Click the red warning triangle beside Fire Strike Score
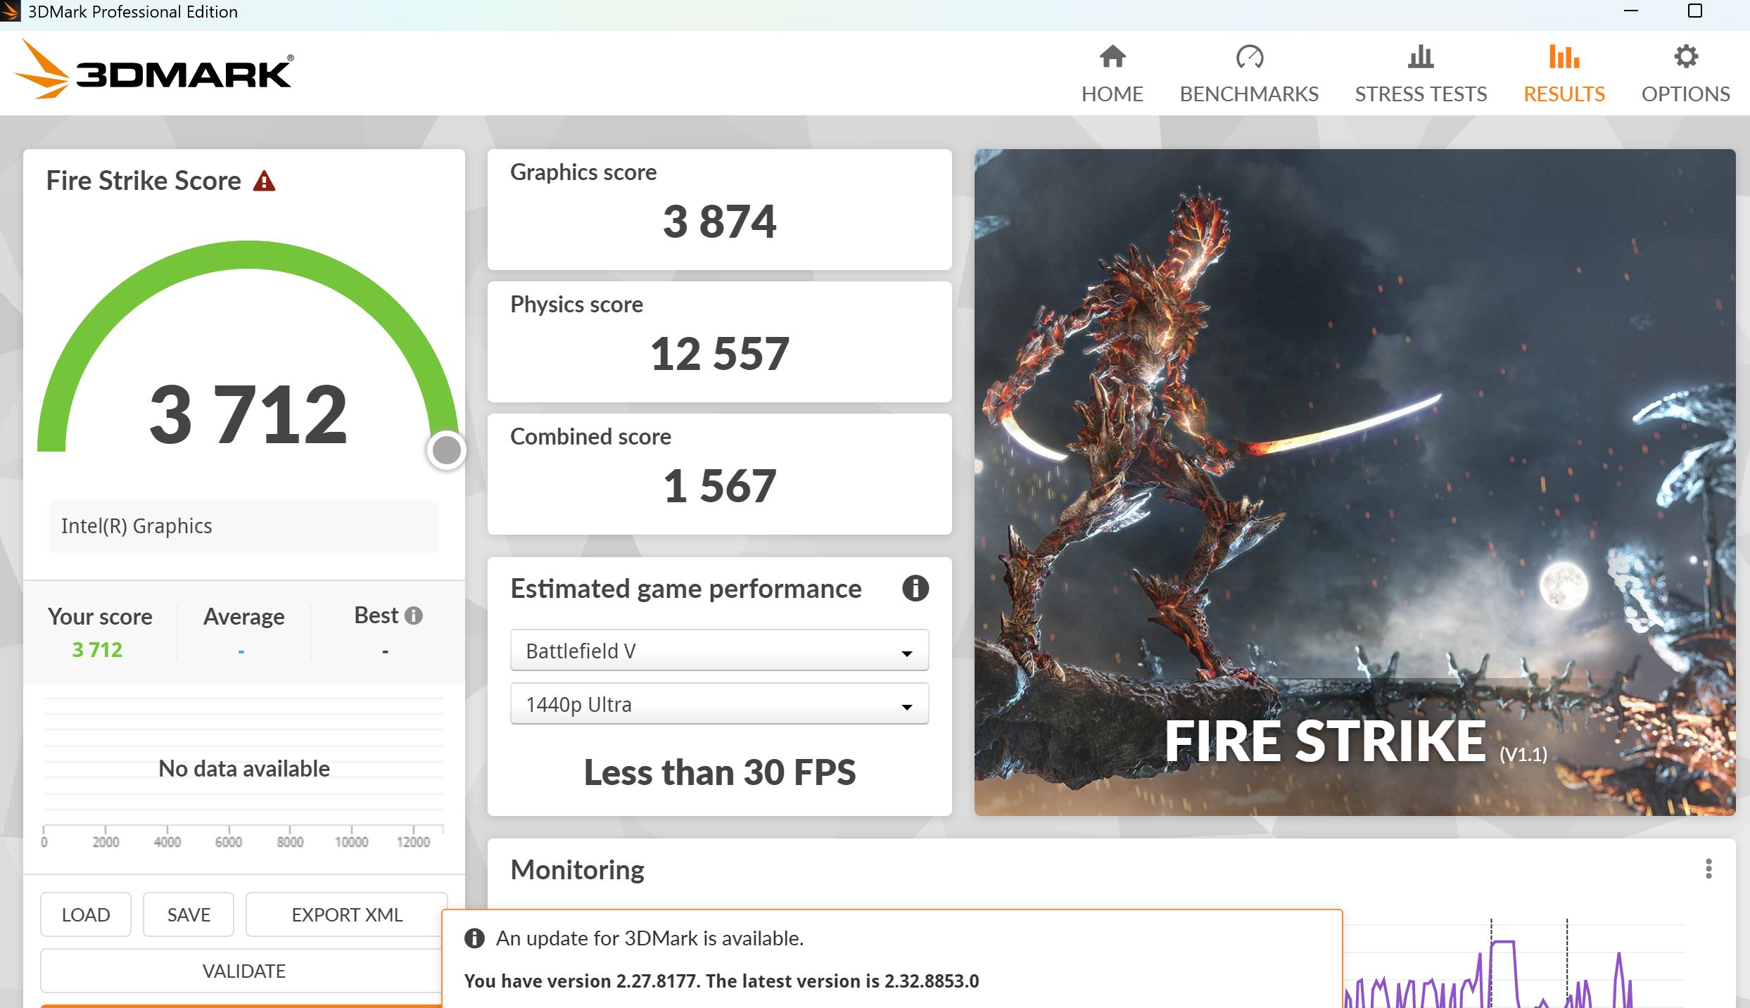 (x=264, y=181)
